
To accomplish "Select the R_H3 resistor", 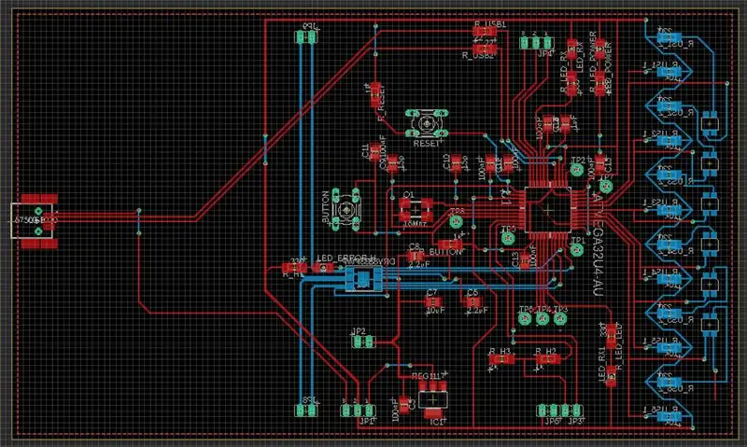I will [501, 359].
